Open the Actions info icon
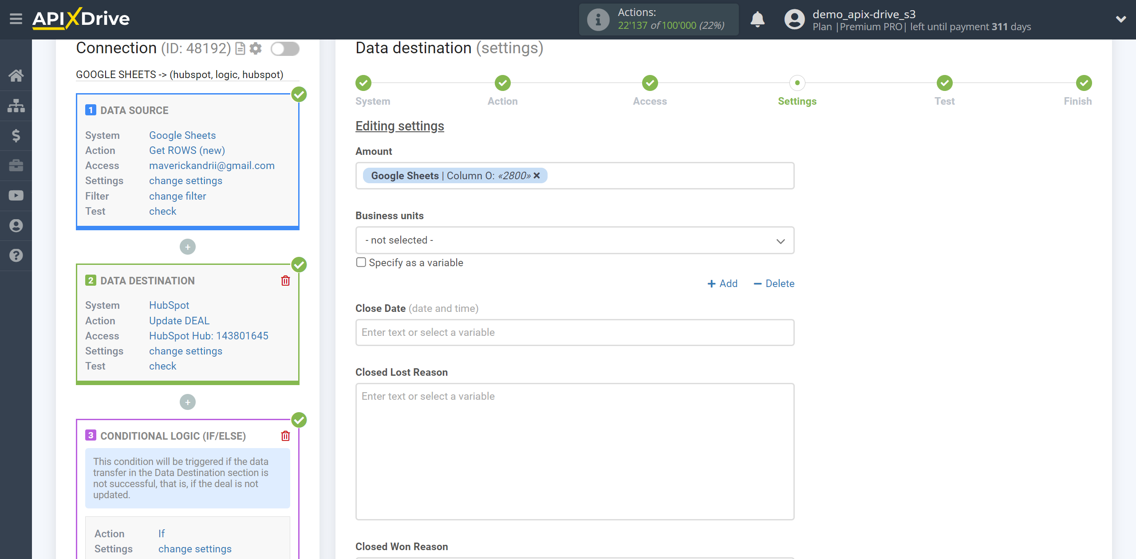The image size is (1136, 559). coord(598,20)
